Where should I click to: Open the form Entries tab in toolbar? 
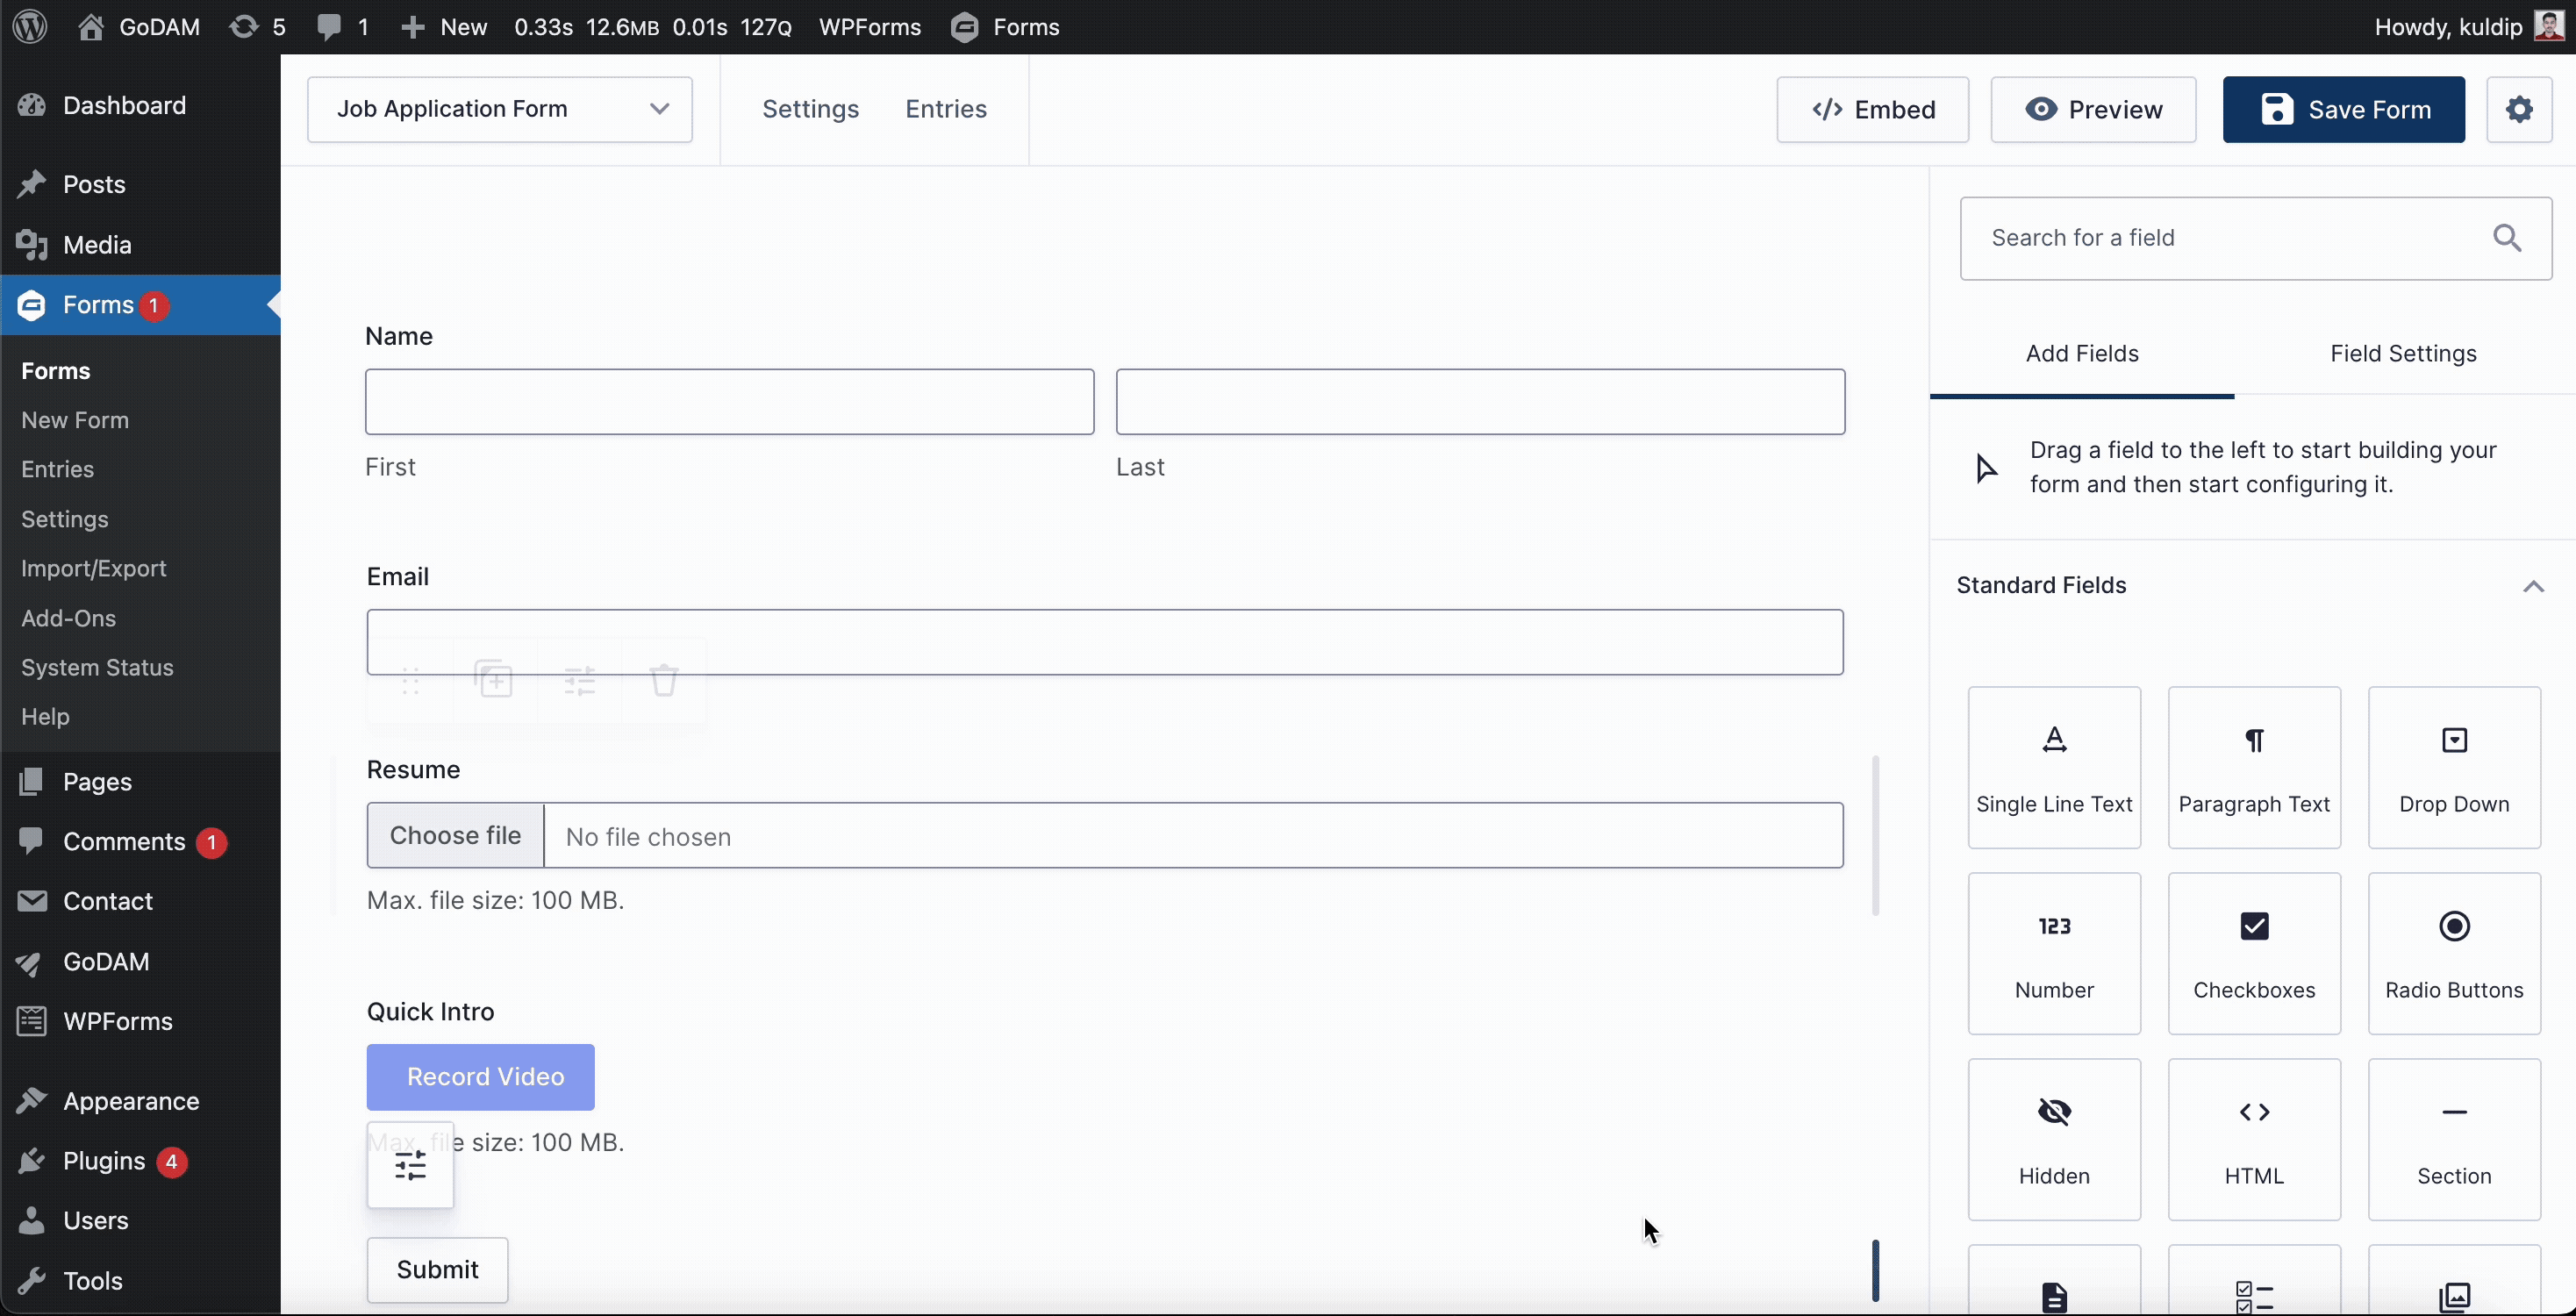pyautogui.click(x=946, y=109)
